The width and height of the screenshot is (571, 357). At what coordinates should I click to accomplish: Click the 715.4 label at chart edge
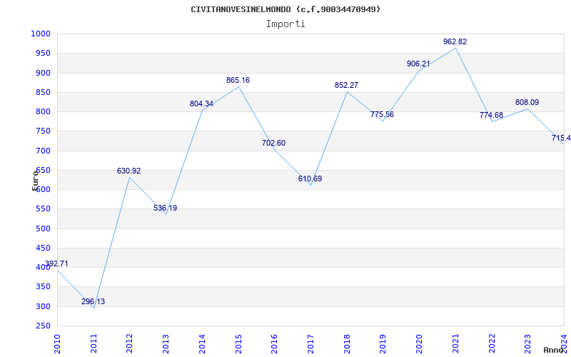click(561, 138)
